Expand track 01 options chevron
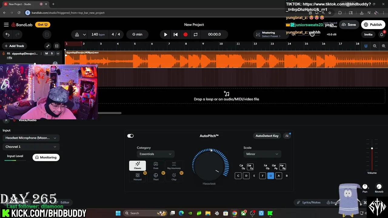The image size is (388, 218). pyautogui.click(x=58, y=54)
